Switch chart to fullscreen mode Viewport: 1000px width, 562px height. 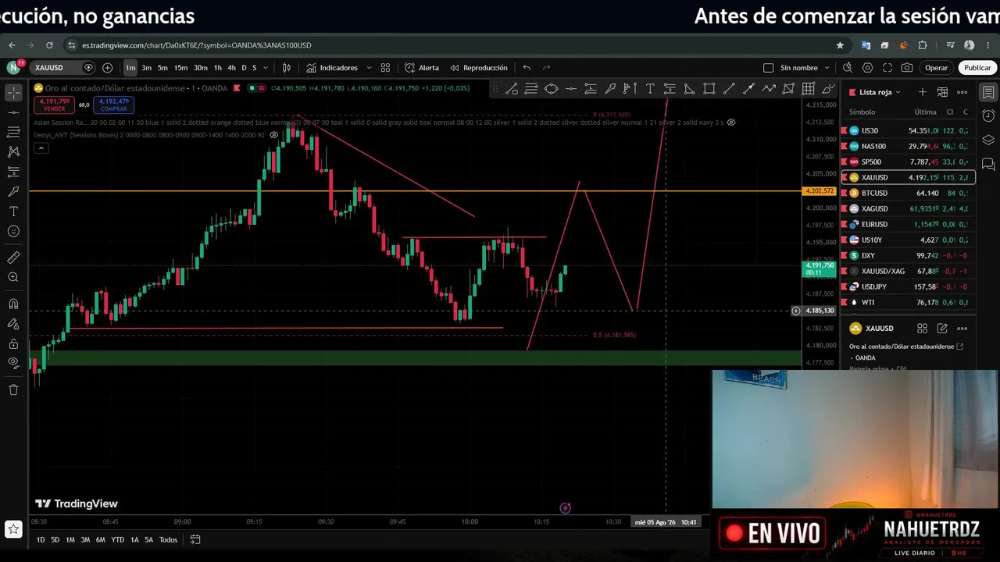887,68
